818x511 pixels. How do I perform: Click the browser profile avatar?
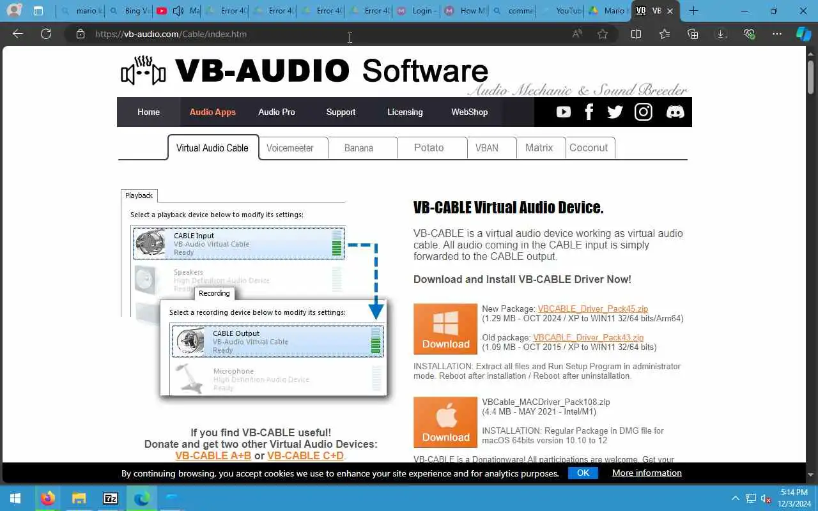pyautogui.click(x=14, y=10)
